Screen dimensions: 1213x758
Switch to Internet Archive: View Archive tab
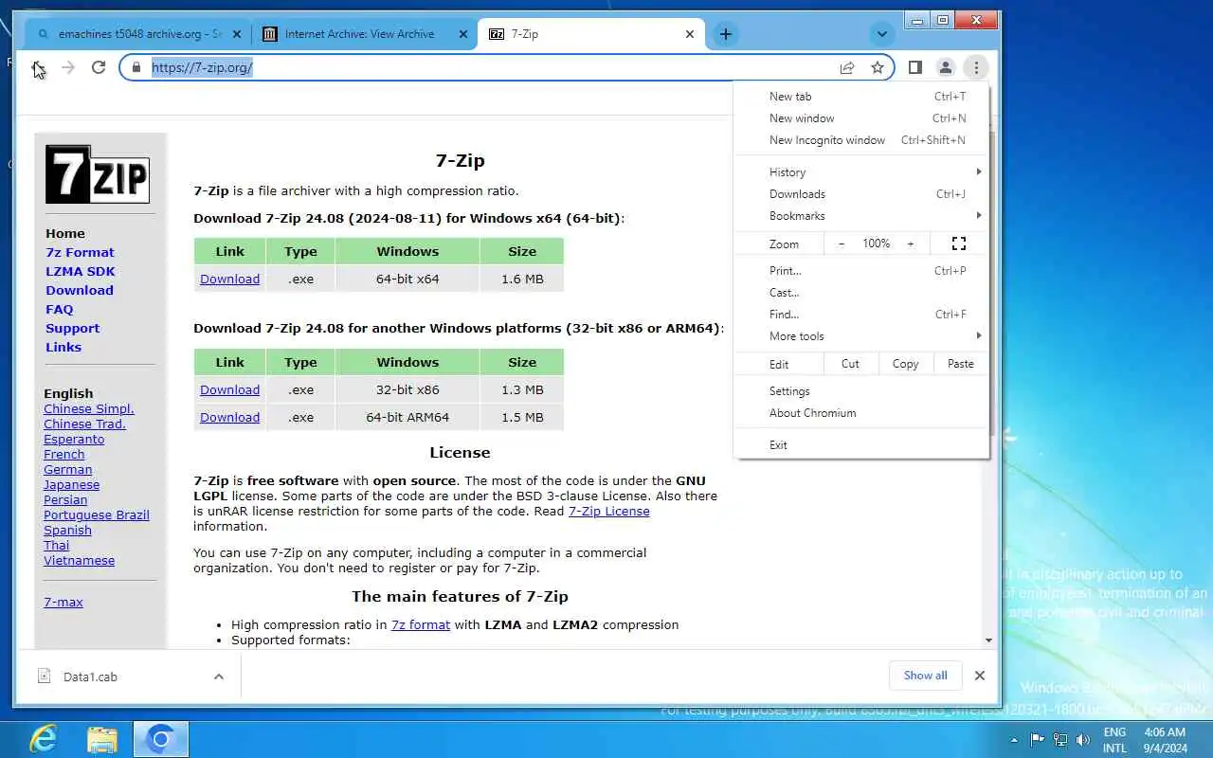pos(366,34)
